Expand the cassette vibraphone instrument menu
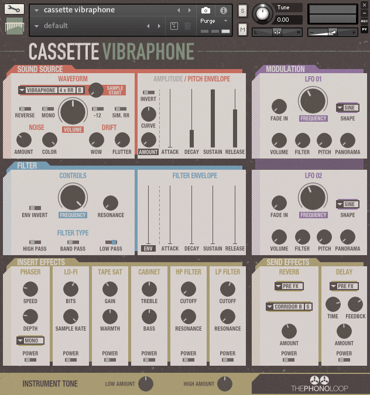Viewport: 370px width, 395px height. click(x=36, y=11)
